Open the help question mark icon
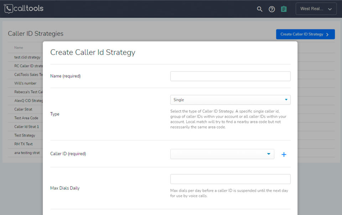Screen dimensions: 342x215 point(272,9)
